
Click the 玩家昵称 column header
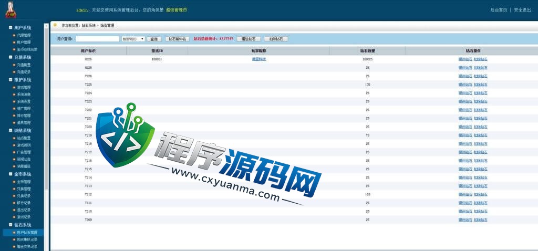pos(259,51)
